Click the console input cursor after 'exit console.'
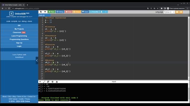This screenshot has height=106, width=190. pos(69,100)
